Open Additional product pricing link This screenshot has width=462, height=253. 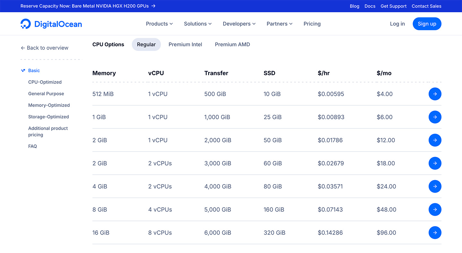(48, 132)
